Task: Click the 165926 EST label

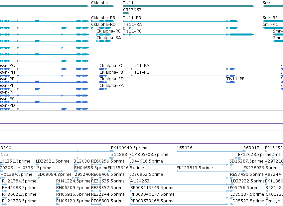Action: pos(185,148)
